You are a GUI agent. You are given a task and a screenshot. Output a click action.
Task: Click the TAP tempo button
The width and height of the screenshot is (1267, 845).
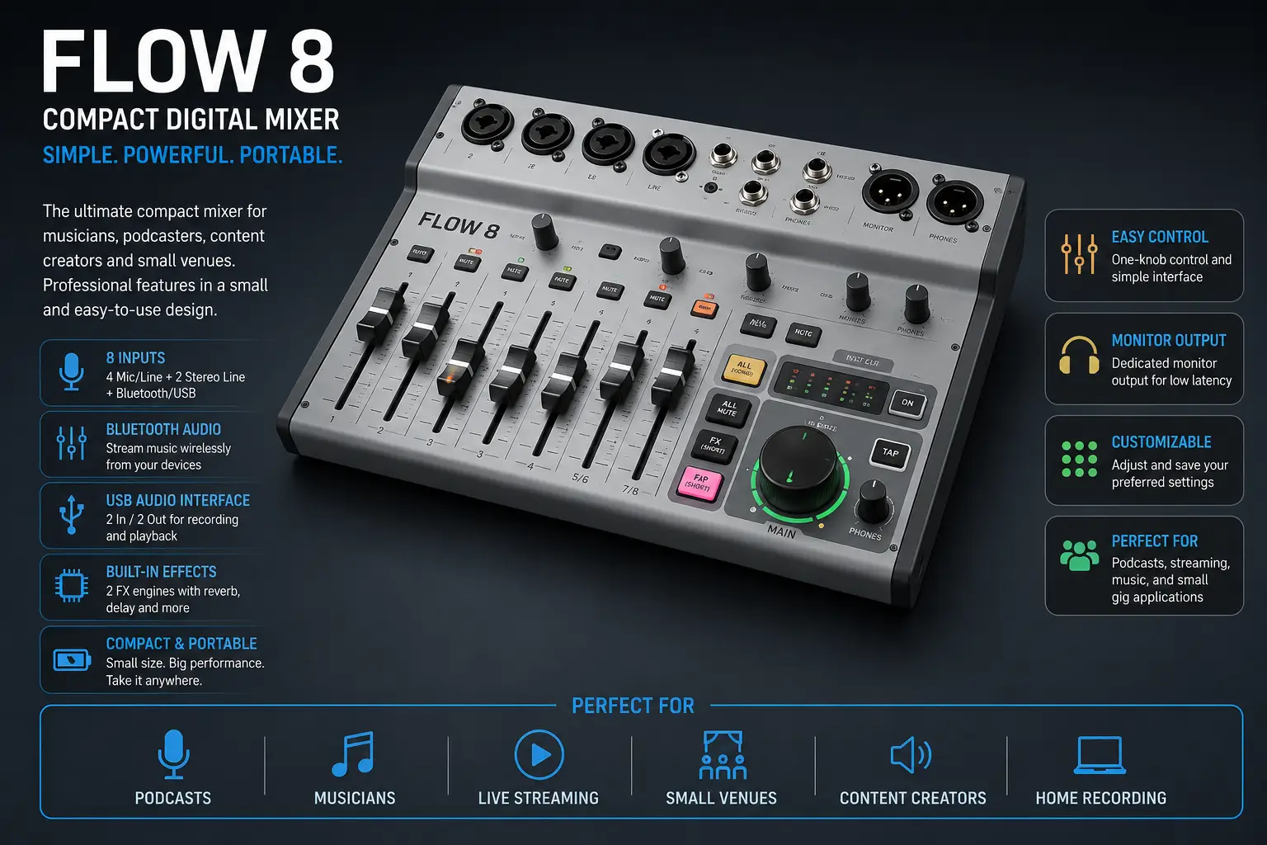pyautogui.click(x=890, y=453)
